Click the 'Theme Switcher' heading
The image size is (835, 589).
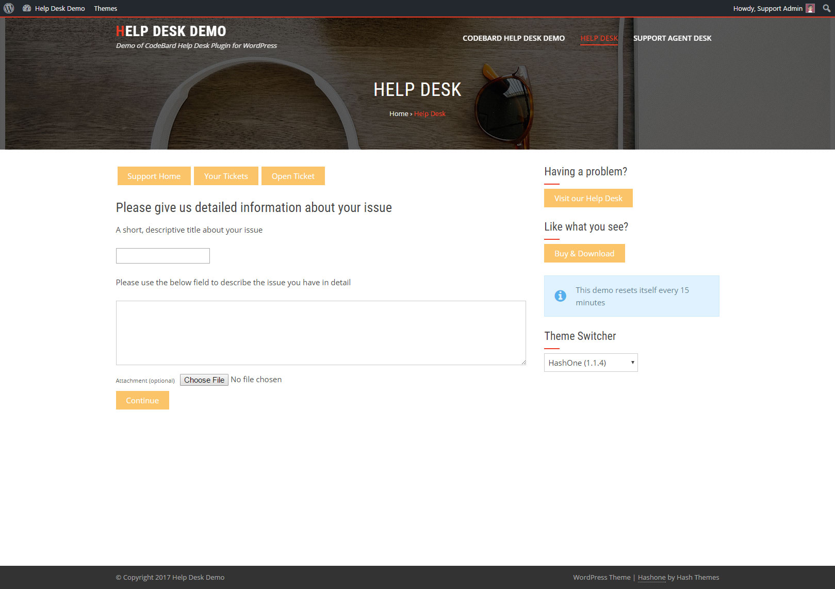(x=580, y=336)
